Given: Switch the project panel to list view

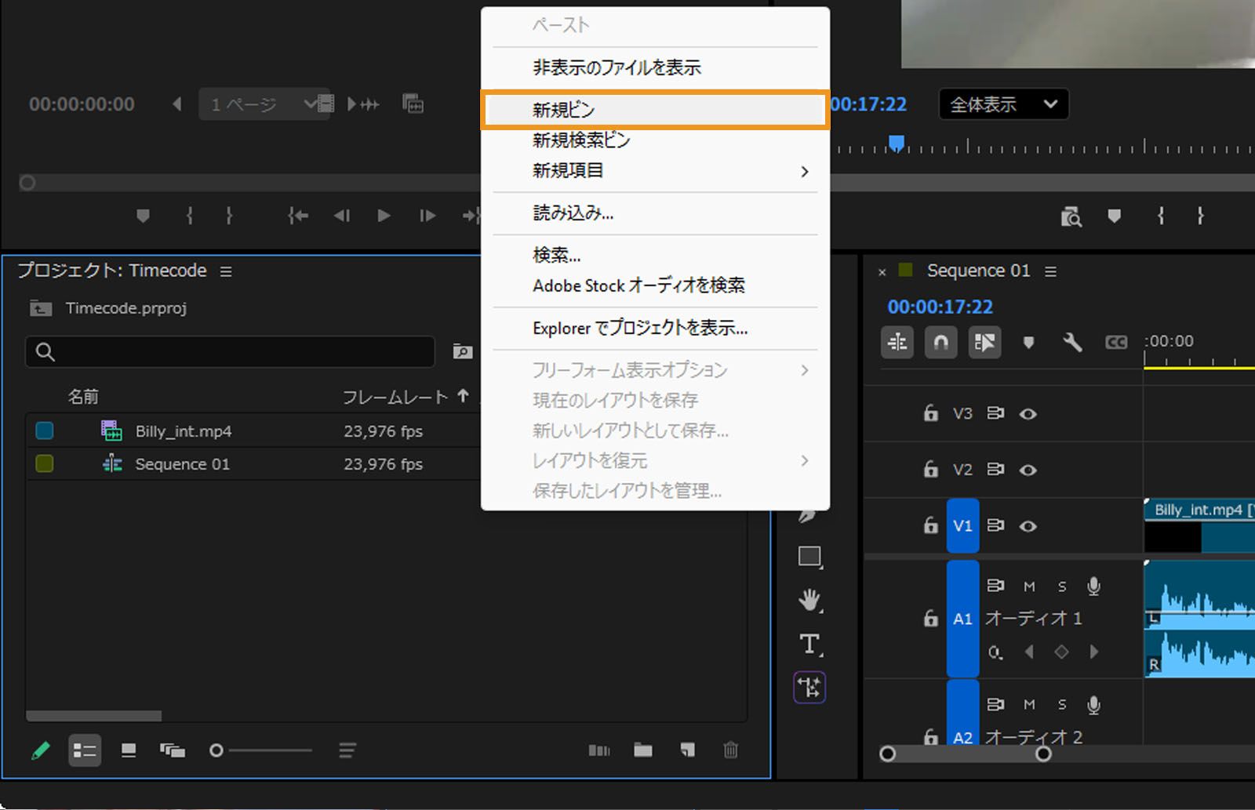Looking at the screenshot, I should (x=85, y=750).
